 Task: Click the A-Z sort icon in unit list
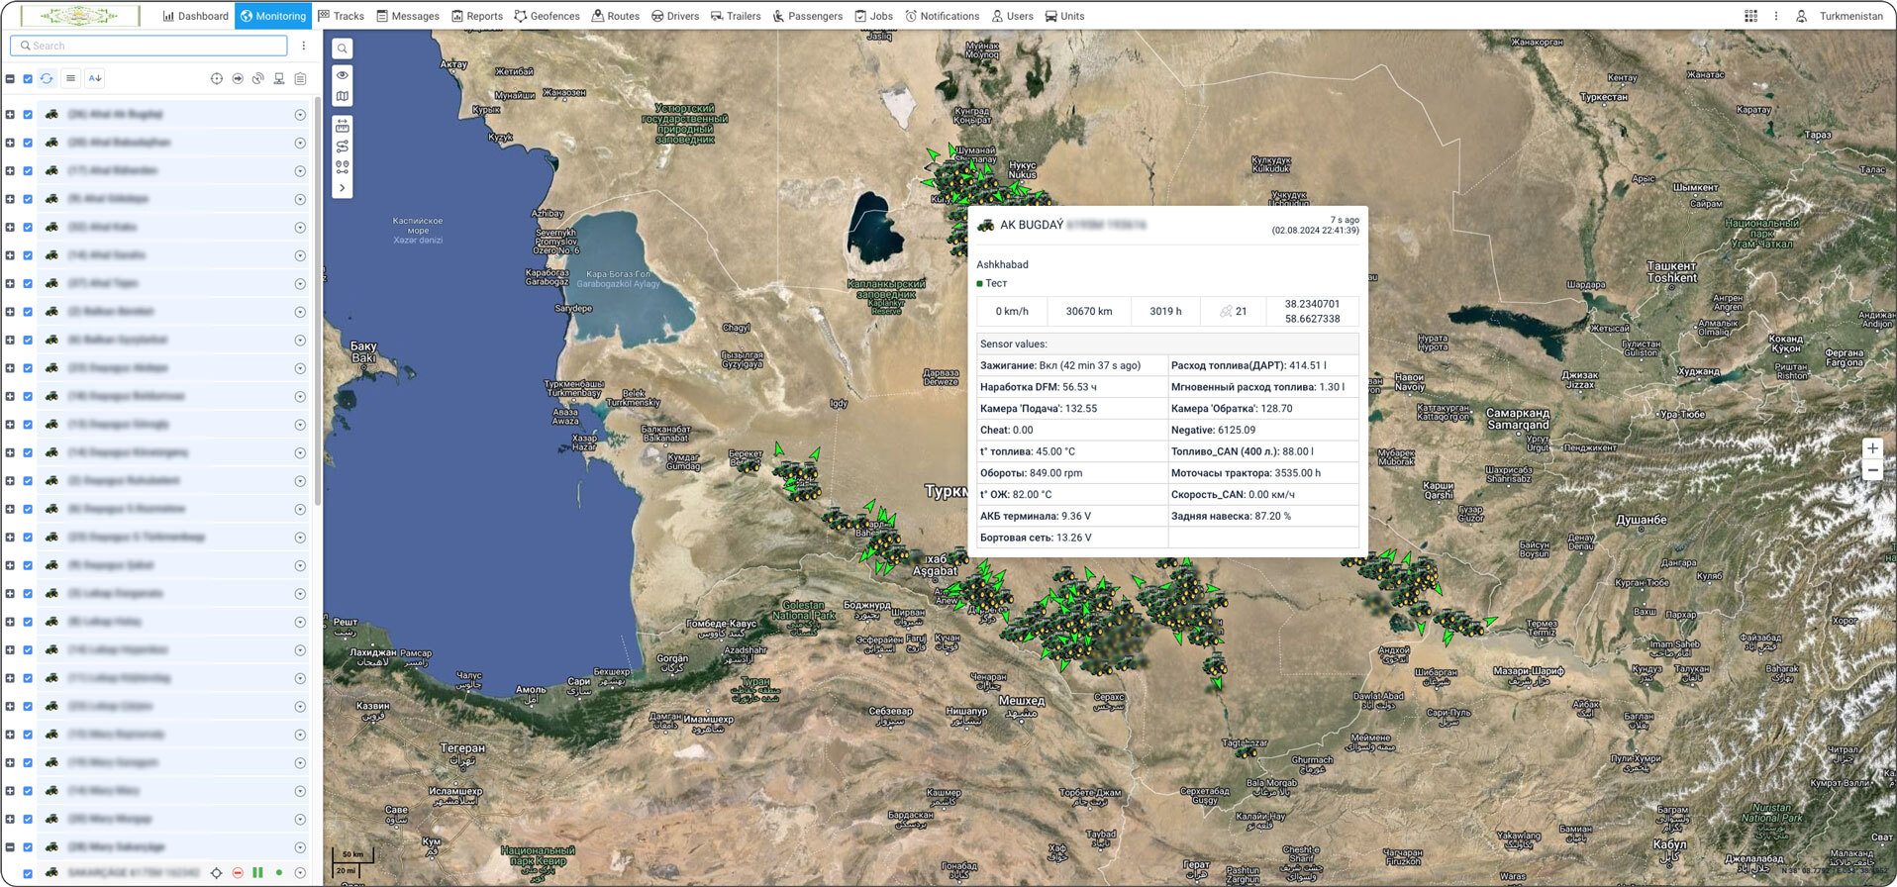[95, 78]
